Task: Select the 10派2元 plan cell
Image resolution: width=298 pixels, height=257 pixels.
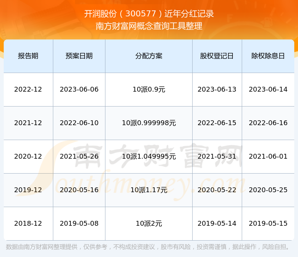Action: pos(149,223)
